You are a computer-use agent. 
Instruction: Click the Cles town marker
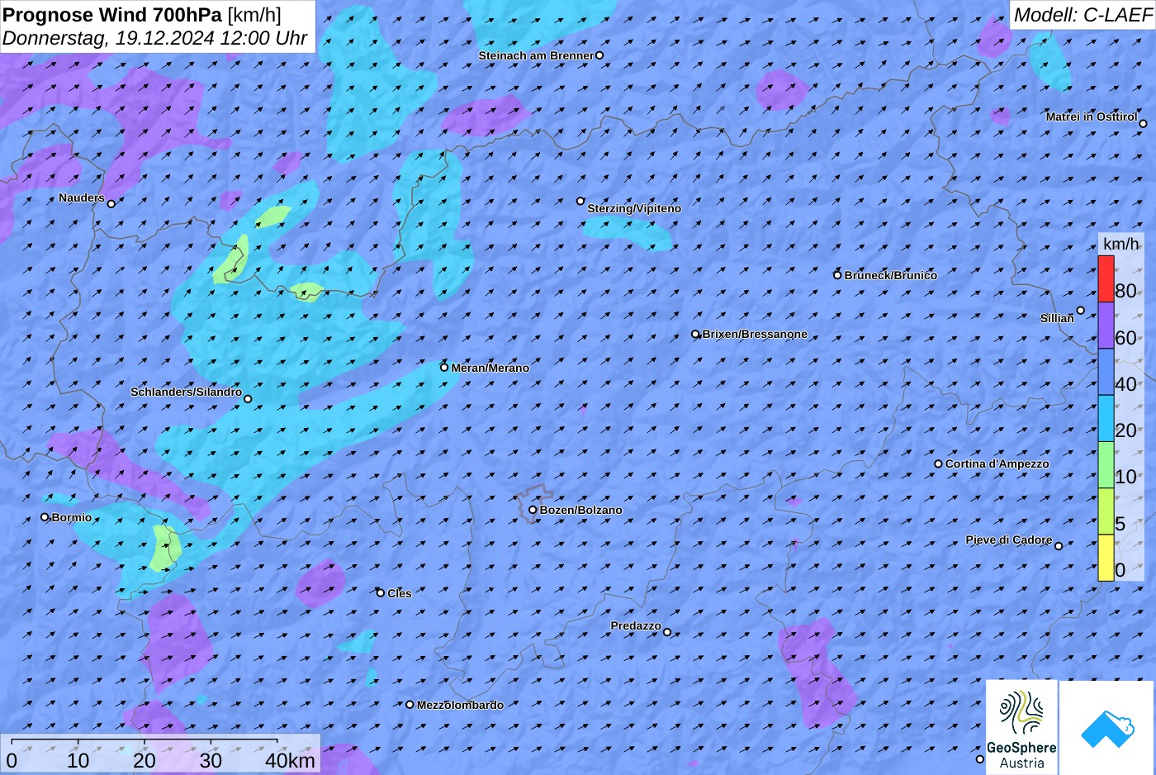point(381,592)
